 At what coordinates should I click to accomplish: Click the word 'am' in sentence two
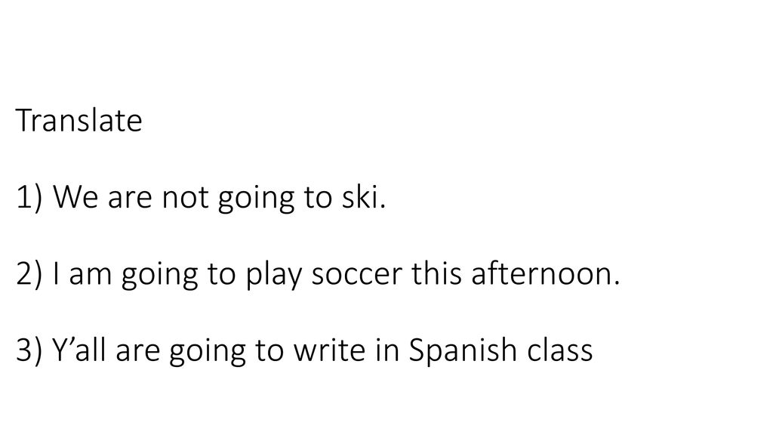pyautogui.click(x=91, y=275)
